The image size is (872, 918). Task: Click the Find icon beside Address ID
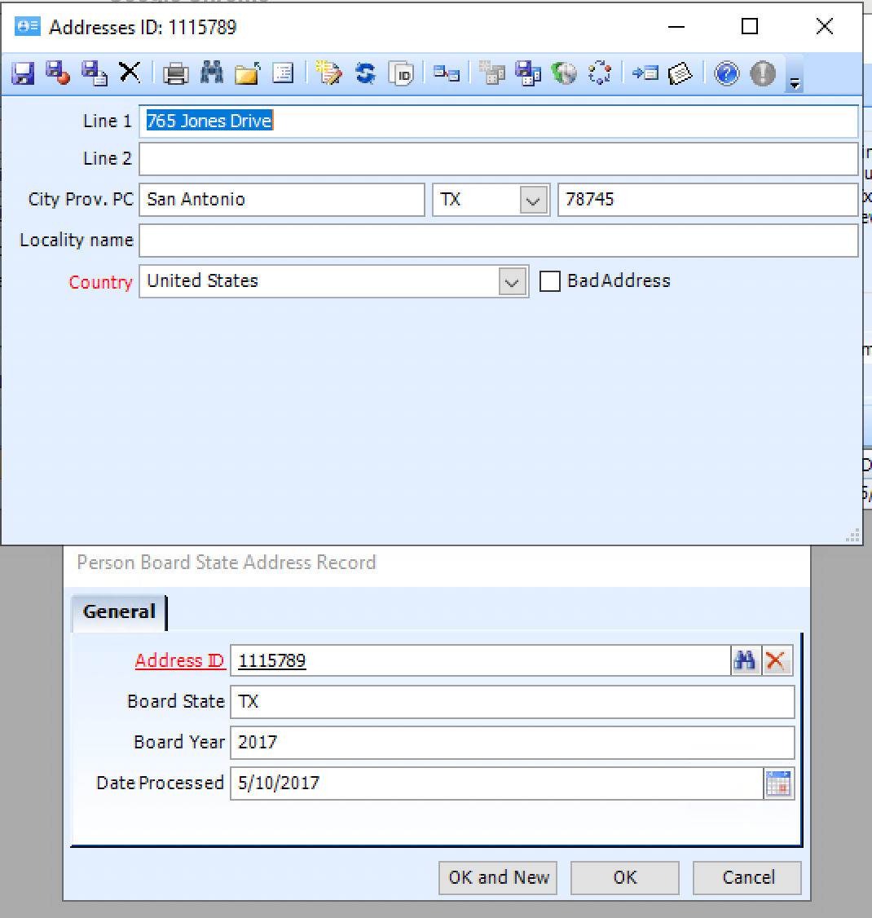[x=745, y=660]
